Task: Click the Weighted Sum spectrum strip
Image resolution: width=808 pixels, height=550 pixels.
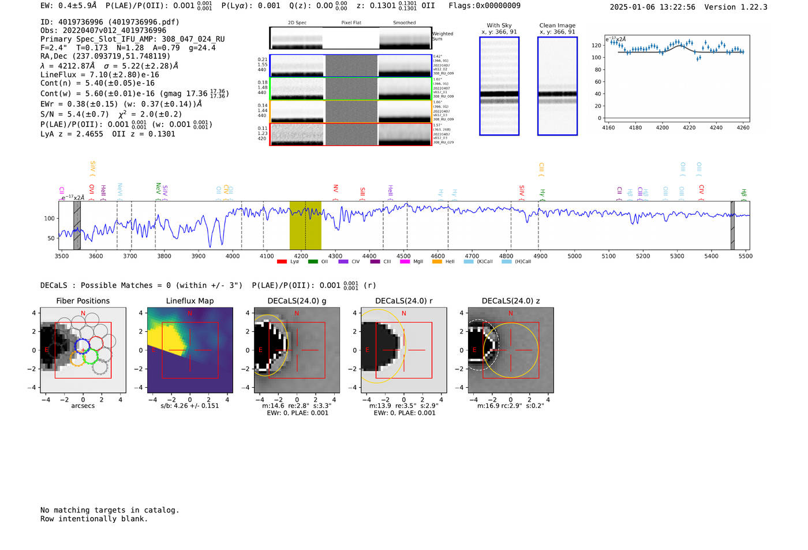Action: 351,38
